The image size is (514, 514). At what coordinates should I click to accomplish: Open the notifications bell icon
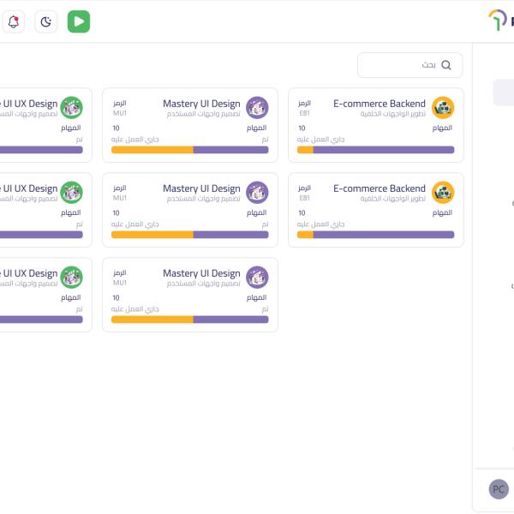[13, 22]
